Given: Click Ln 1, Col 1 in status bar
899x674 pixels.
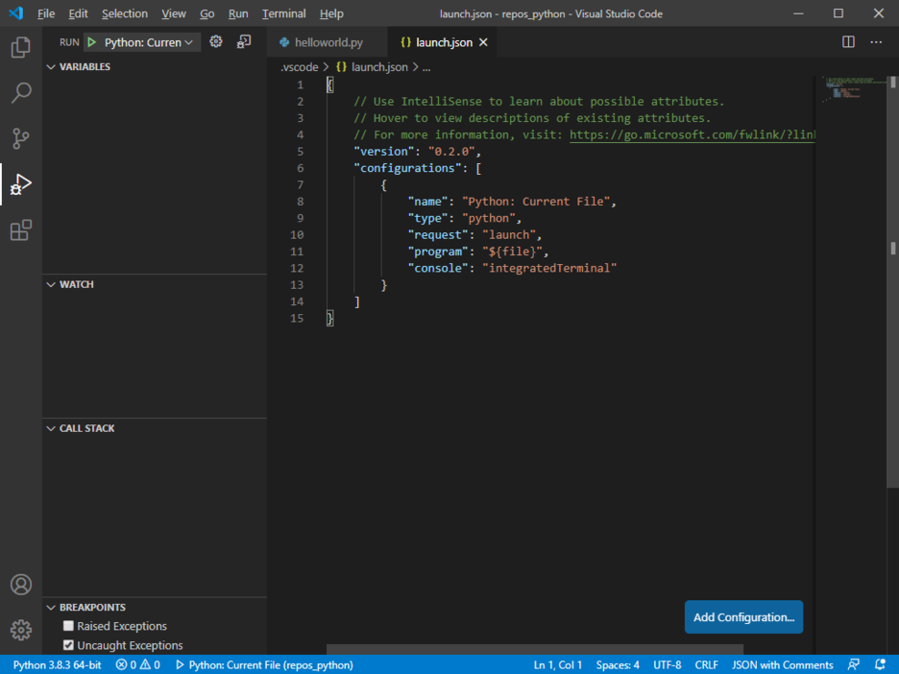Looking at the screenshot, I should [x=557, y=664].
